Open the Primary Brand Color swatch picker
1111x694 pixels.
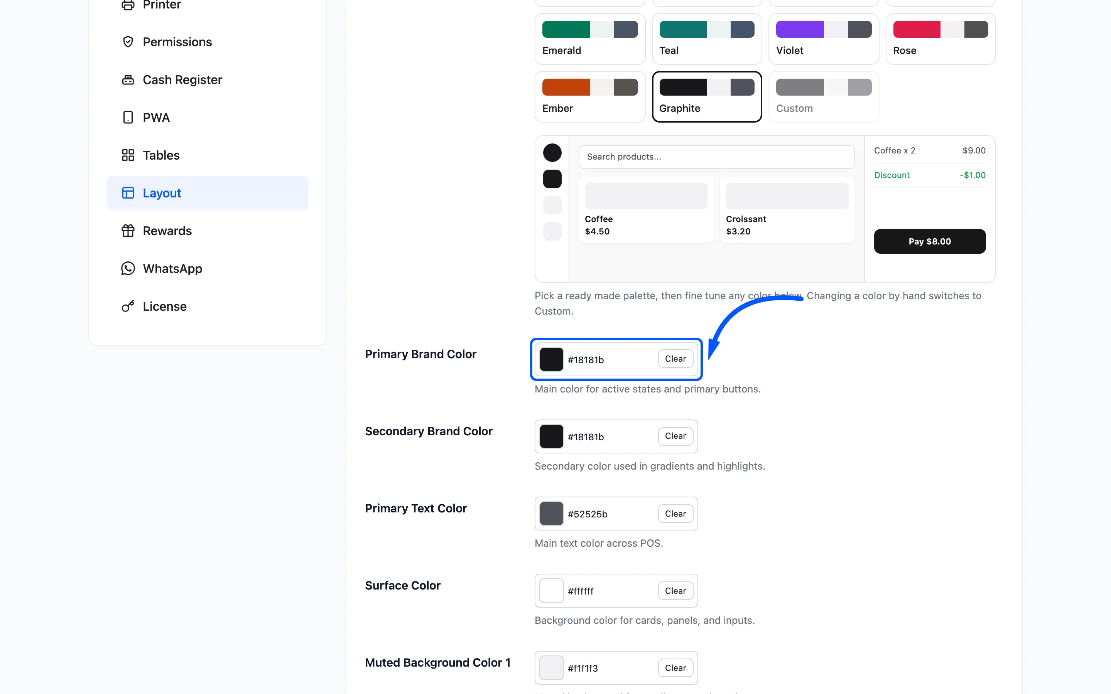coord(551,359)
